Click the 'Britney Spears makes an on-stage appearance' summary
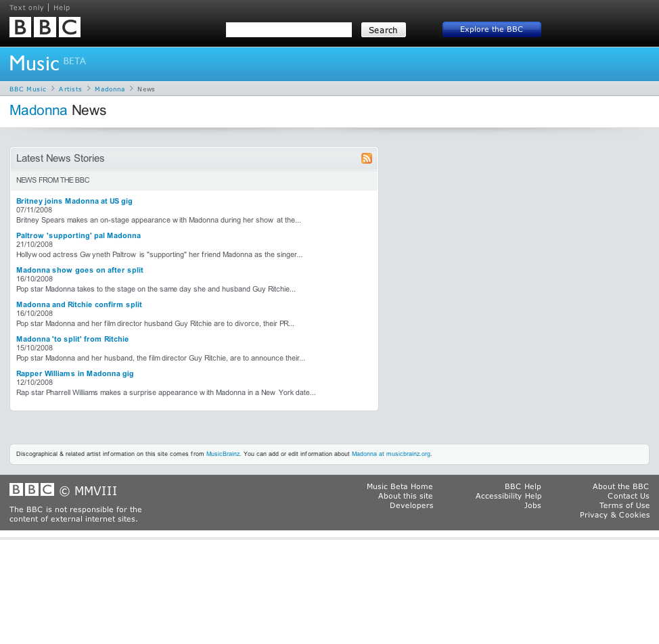The width and height of the screenshot is (659, 644). click(x=158, y=220)
